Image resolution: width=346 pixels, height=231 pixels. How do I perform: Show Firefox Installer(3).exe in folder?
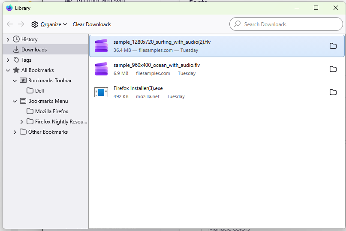coord(333,92)
